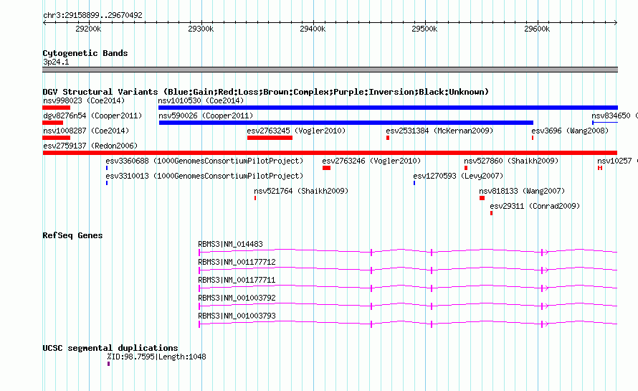Click the 29300k ruler mark
Image resolution: width=638 pixels, height=391 pixels.
(201, 29)
